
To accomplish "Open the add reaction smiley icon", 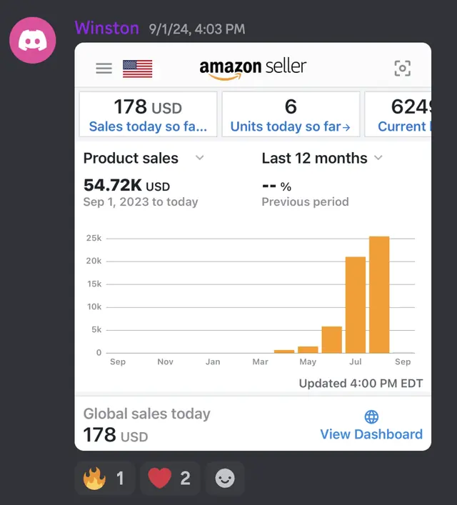I will [225, 479].
